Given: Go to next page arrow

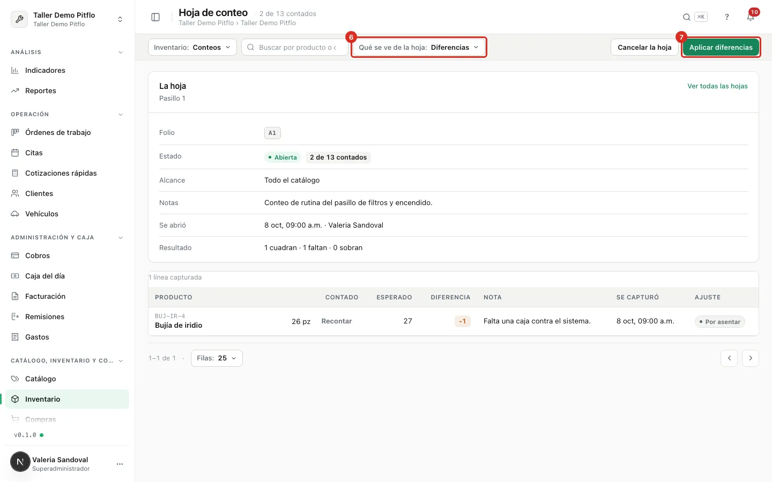Looking at the screenshot, I should (x=751, y=358).
